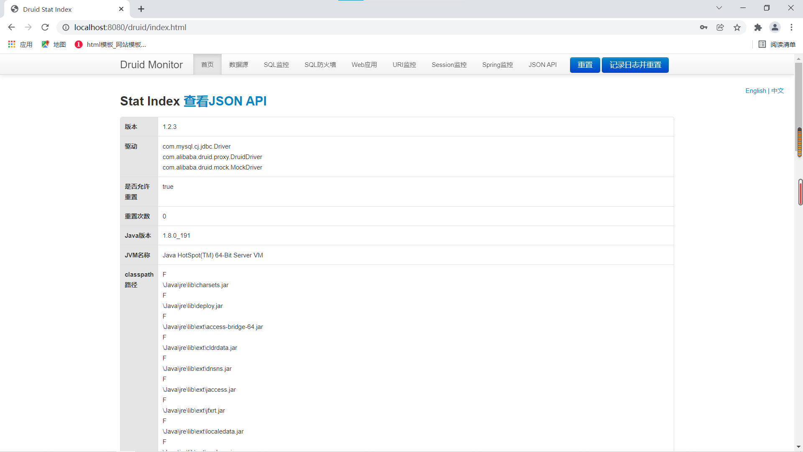
Task: Open the SQL监控 tab
Action: pos(276,65)
